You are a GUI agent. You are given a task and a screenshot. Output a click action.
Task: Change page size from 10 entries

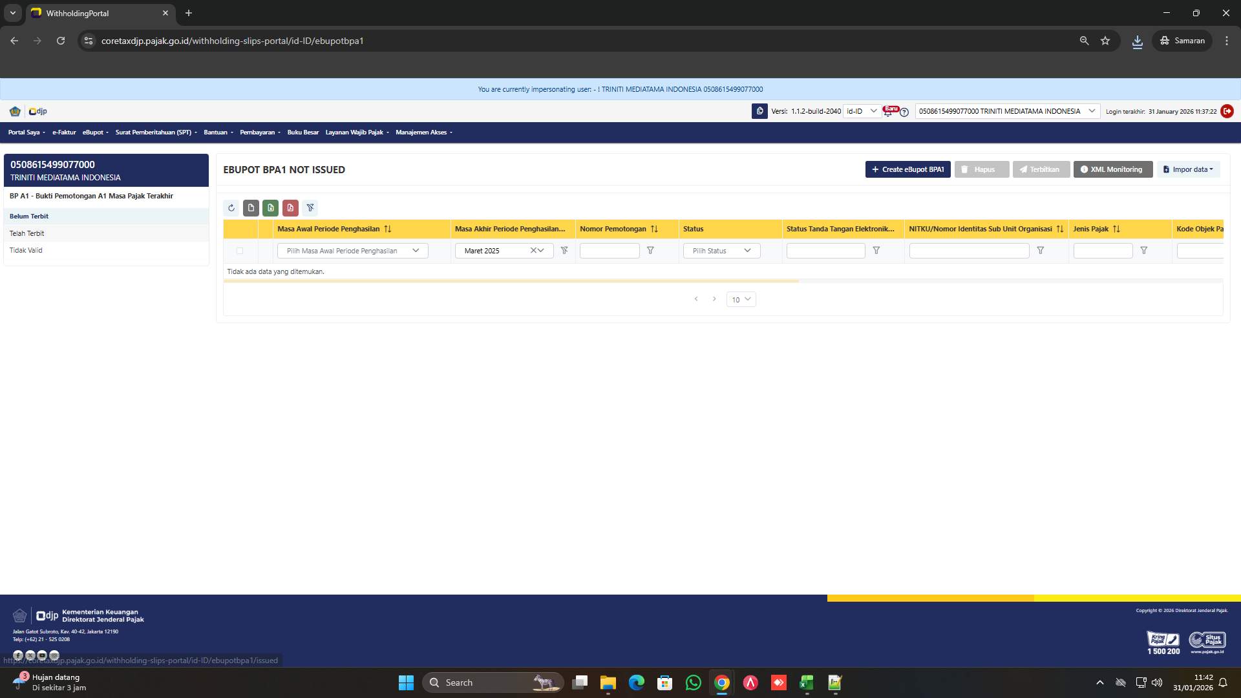click(741, 299)
